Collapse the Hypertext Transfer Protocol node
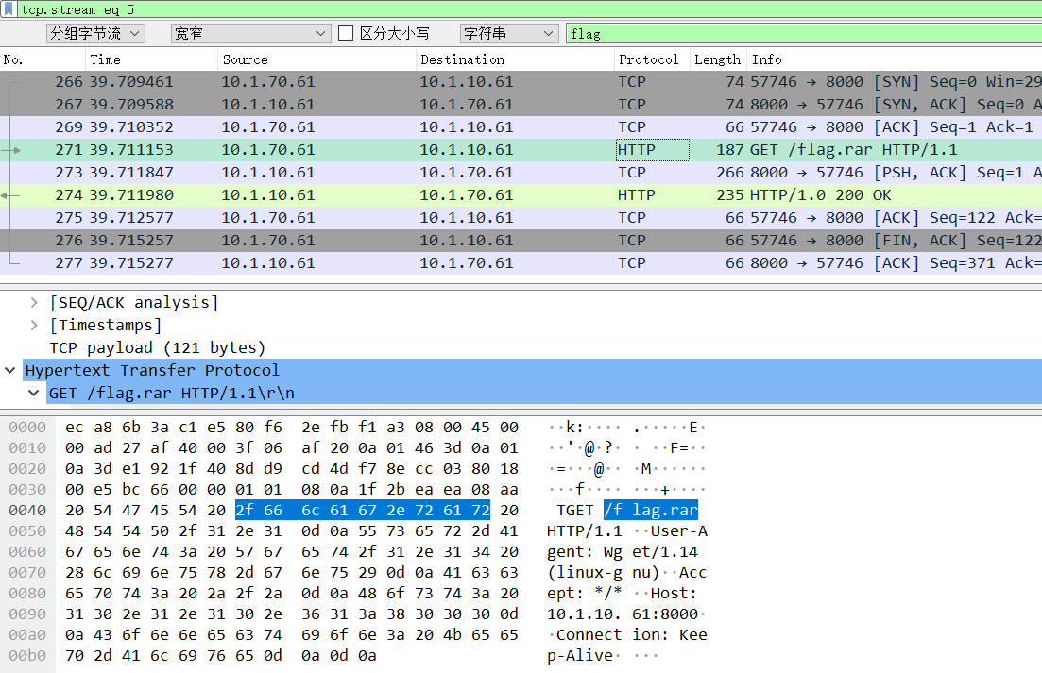The image size is (1042, 673). tap(9, 370)
